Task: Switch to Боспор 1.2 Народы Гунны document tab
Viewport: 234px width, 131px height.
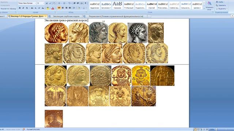Action: [x=27, y=16]
